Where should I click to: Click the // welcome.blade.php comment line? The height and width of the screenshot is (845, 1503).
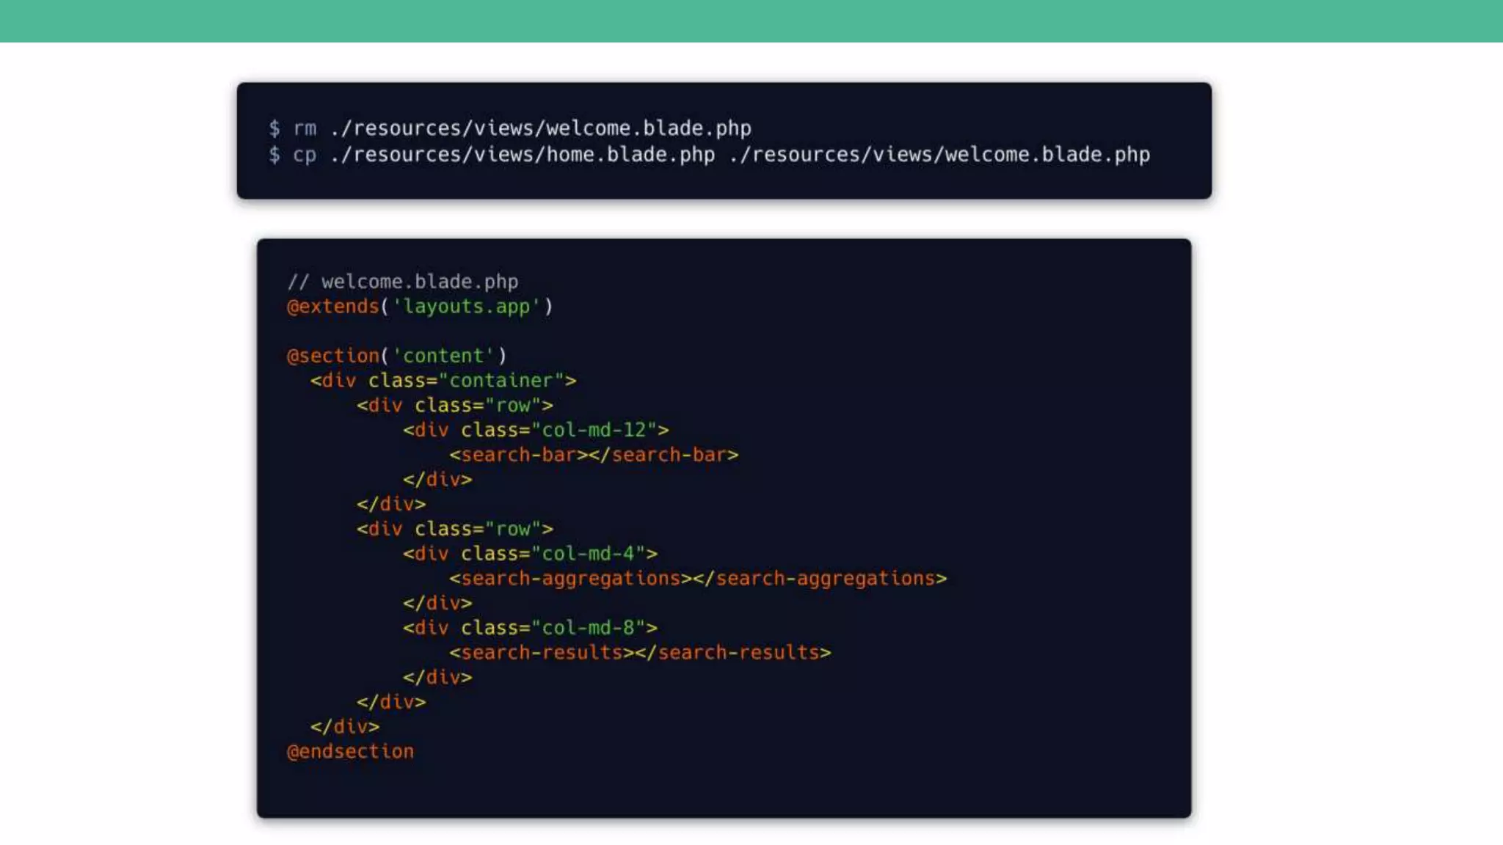tap(402, 282)
